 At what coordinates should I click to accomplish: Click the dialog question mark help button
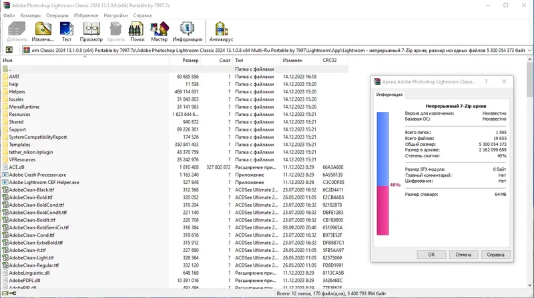coord(487,81)
